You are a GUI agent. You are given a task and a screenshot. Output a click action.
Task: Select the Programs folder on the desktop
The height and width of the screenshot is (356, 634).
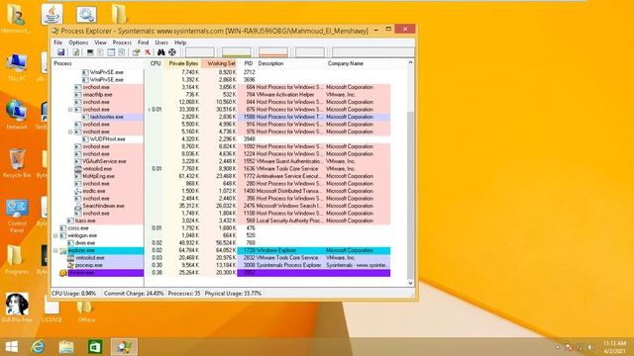click(17, 259)
